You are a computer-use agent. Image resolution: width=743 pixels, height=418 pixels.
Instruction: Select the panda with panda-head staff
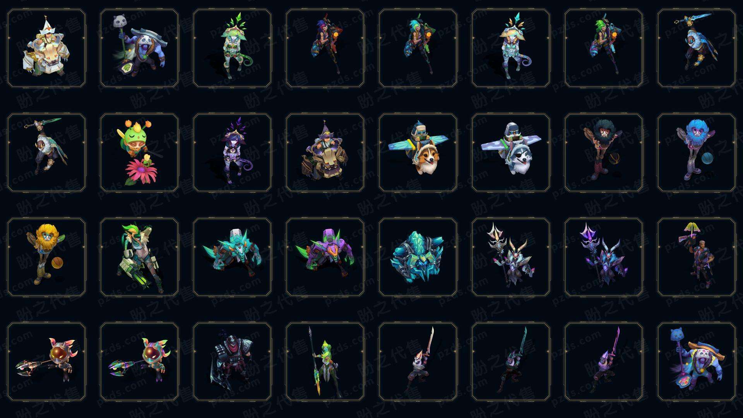(x=139, y=48)
